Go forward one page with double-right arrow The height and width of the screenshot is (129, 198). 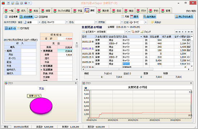[x=189, y=32]
